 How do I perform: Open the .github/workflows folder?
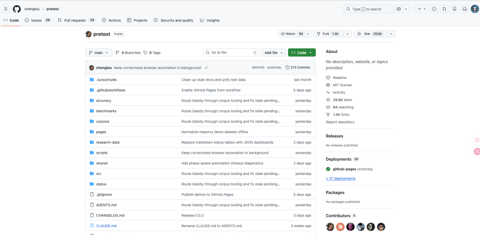[x=111, y=90]
